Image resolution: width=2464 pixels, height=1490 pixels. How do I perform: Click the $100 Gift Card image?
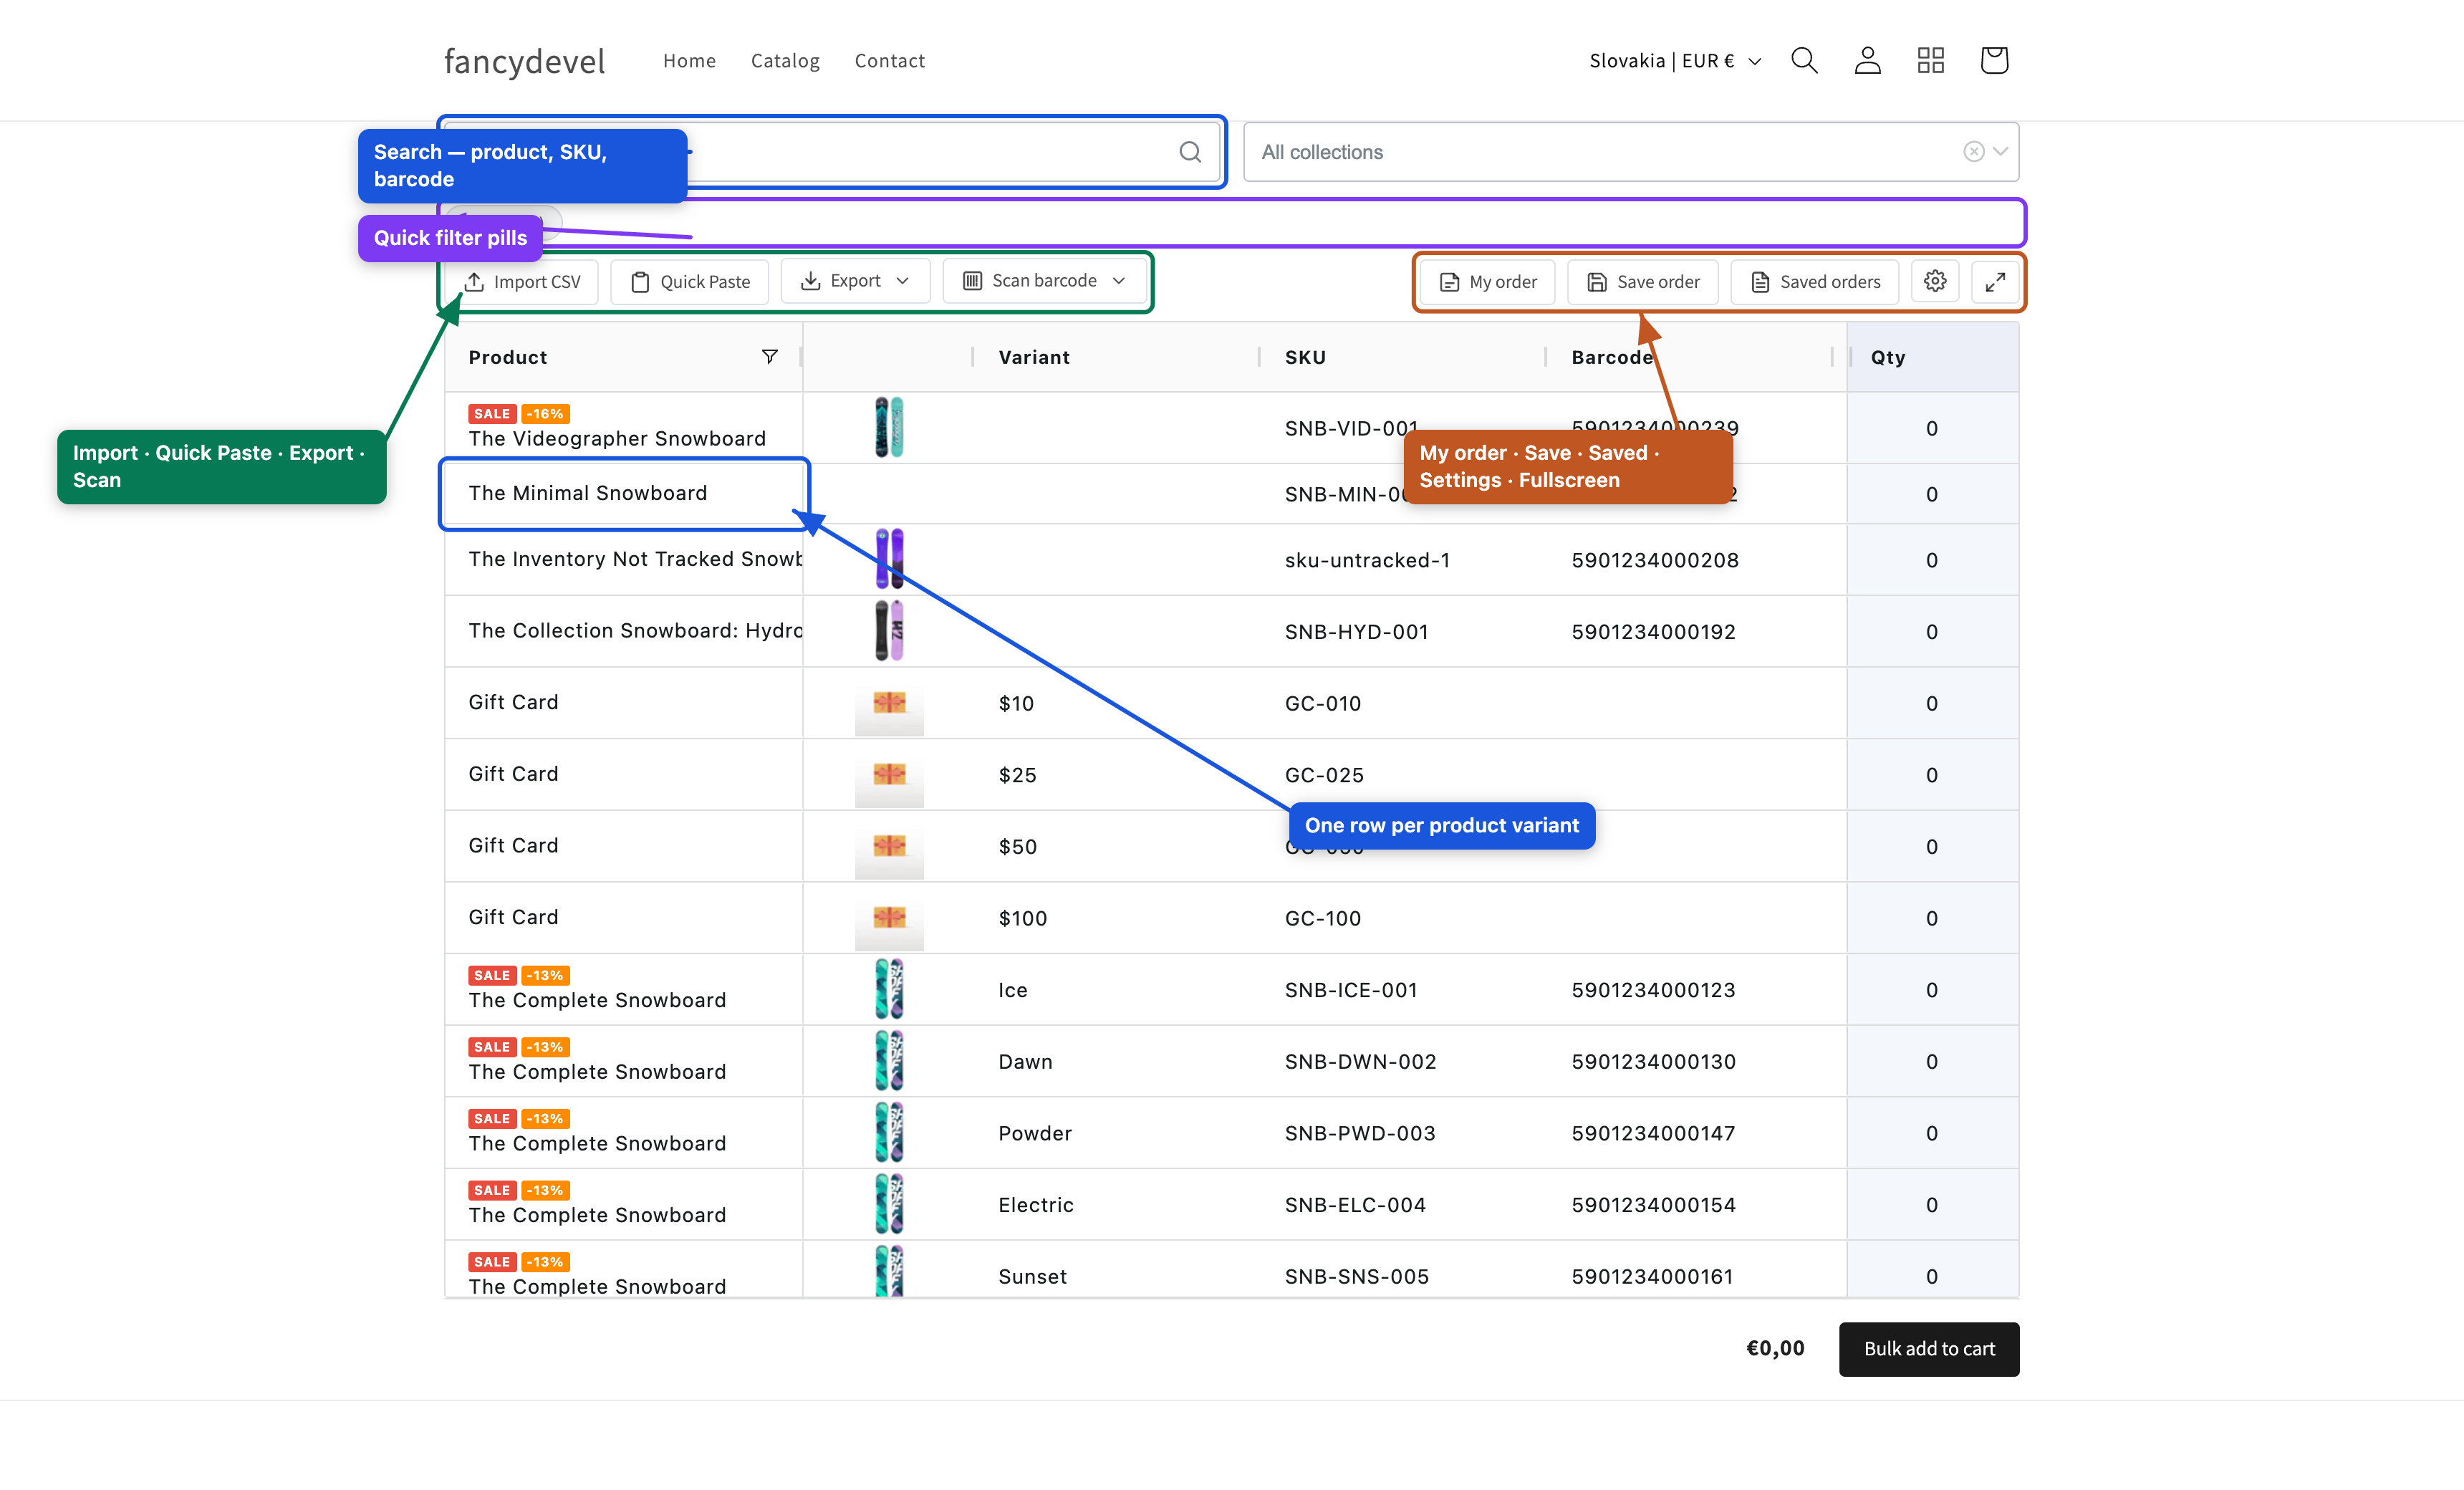click(x=889, y=918)
